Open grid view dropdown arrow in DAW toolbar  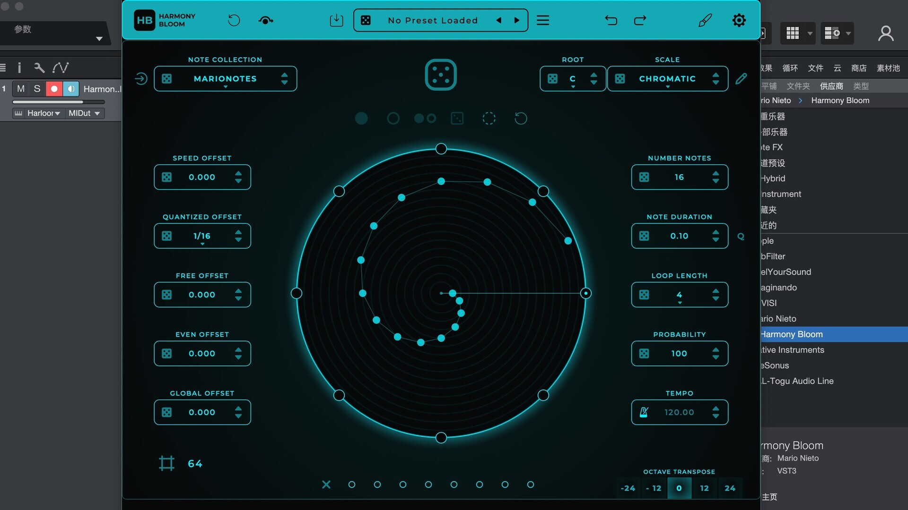click(810, 33)
